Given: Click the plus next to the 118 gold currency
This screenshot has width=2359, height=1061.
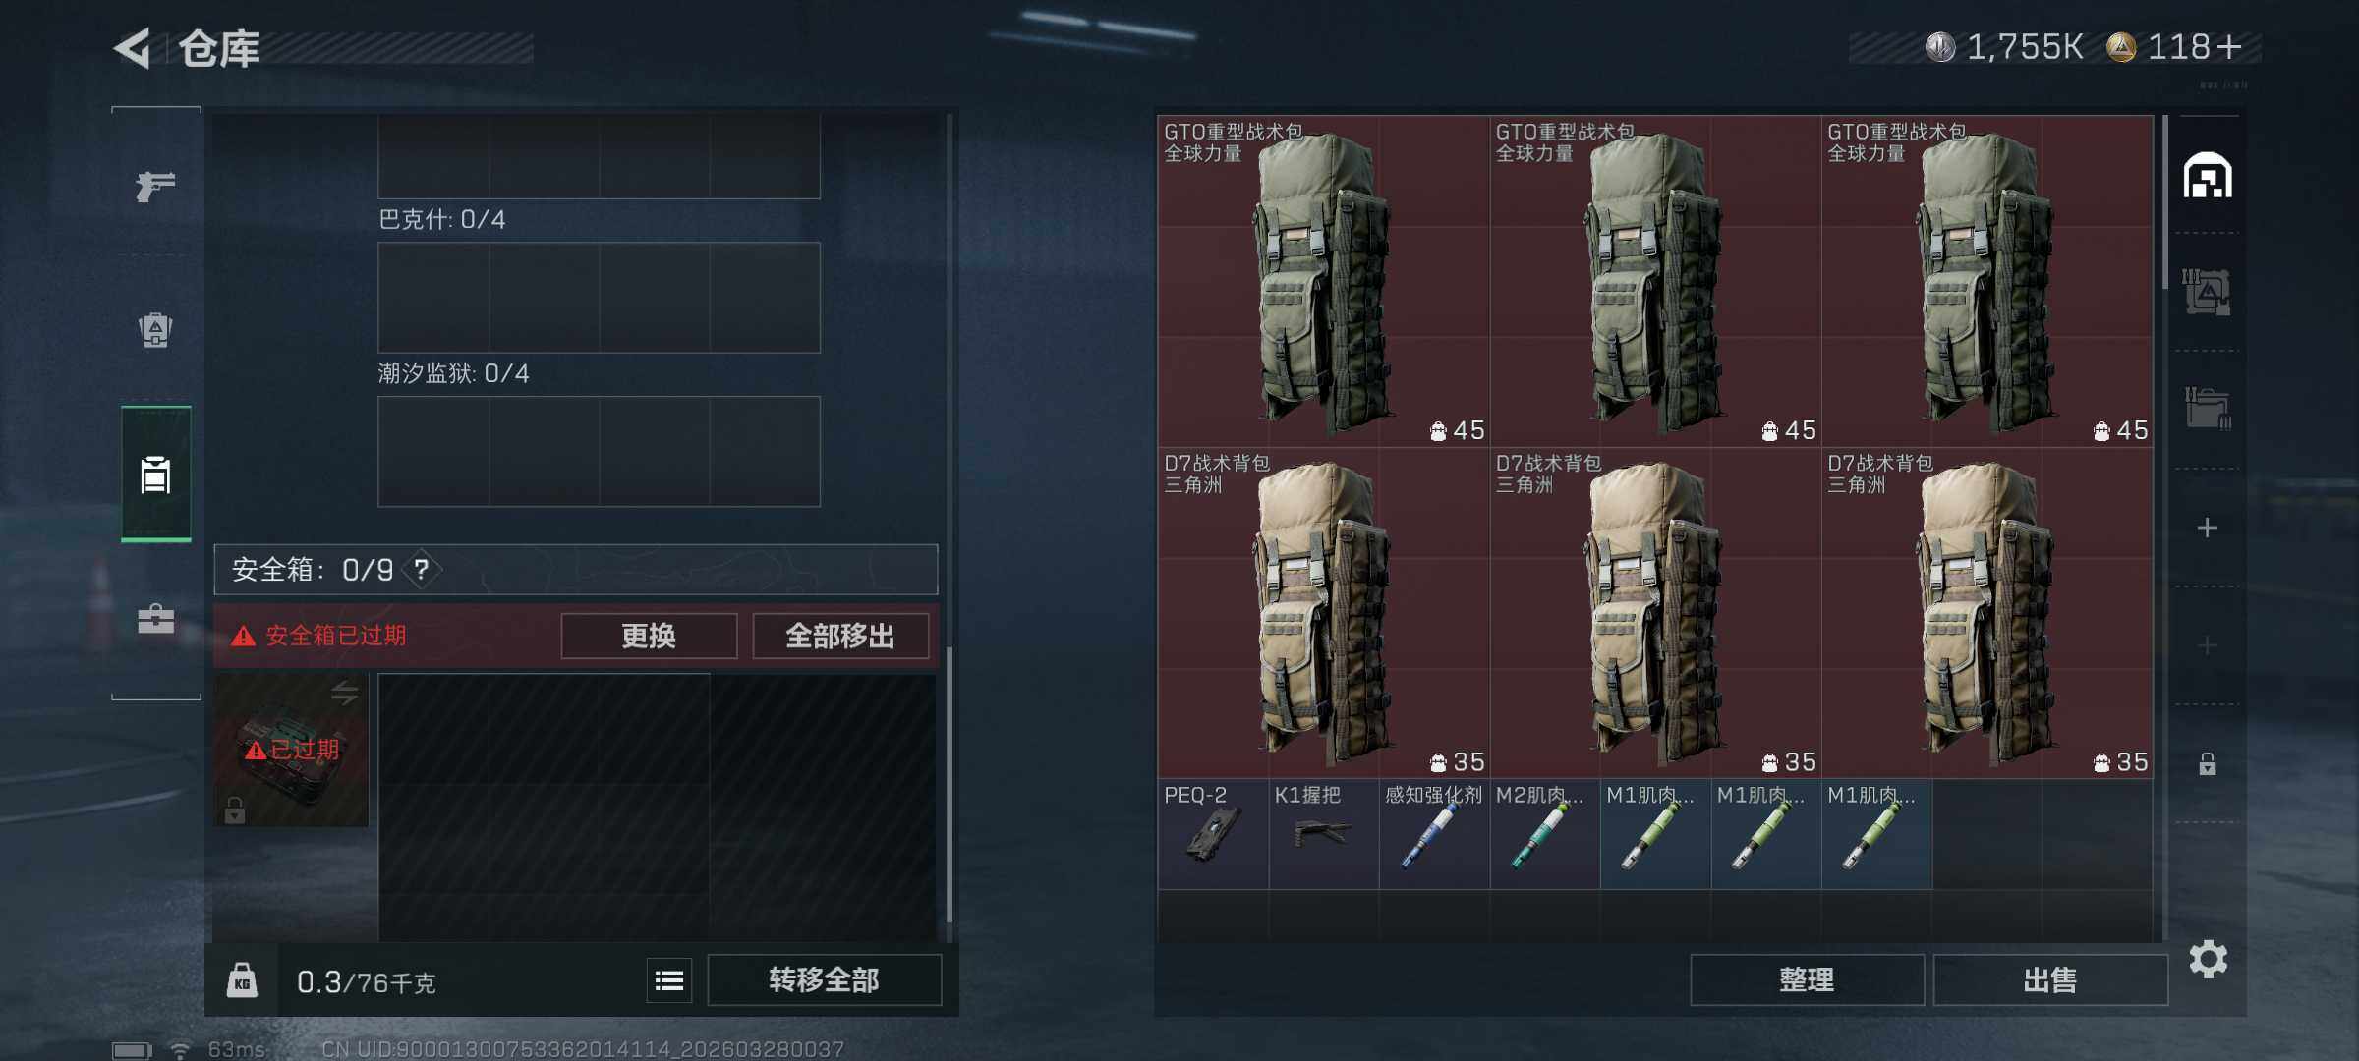Looking at the screenshot, I should (2229, 46).
